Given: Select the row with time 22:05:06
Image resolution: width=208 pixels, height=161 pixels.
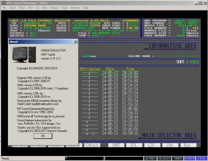Looking at the screenshot, I should [x=109, y=109].
